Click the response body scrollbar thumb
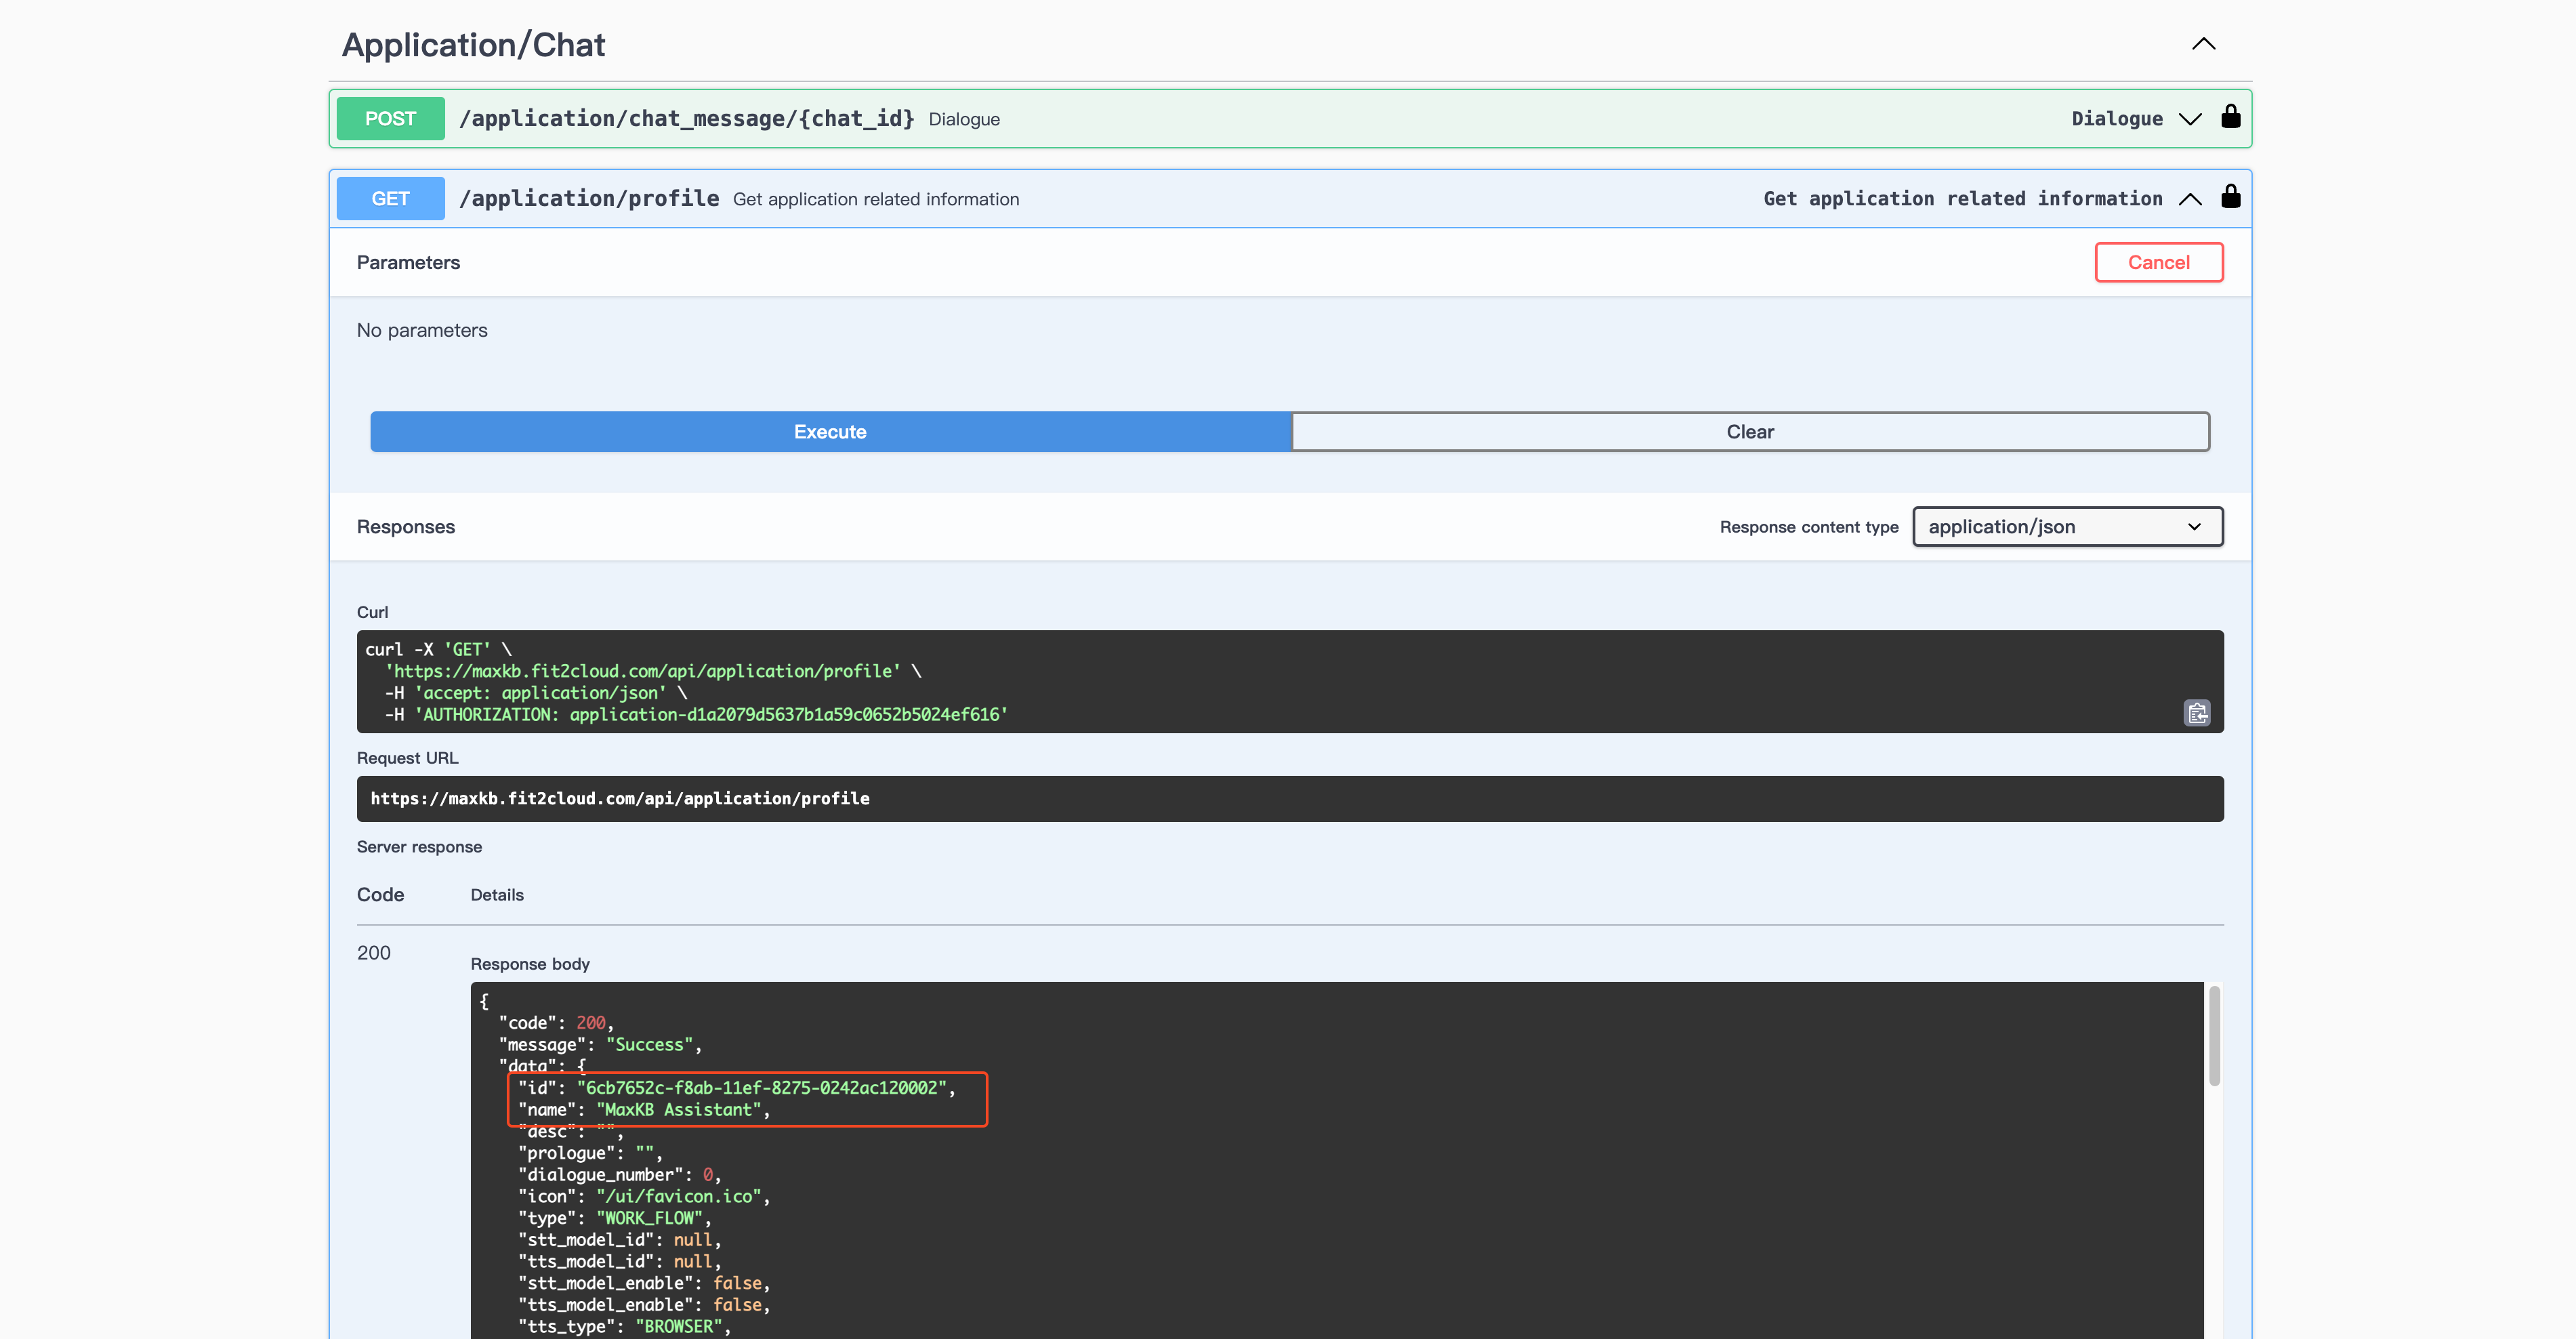 pyautogui.click(x=2214, y=1036)
